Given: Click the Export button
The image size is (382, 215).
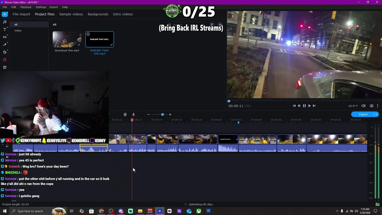Looking at the screenshot, I should pyautogui.click(x=363, y=114).
